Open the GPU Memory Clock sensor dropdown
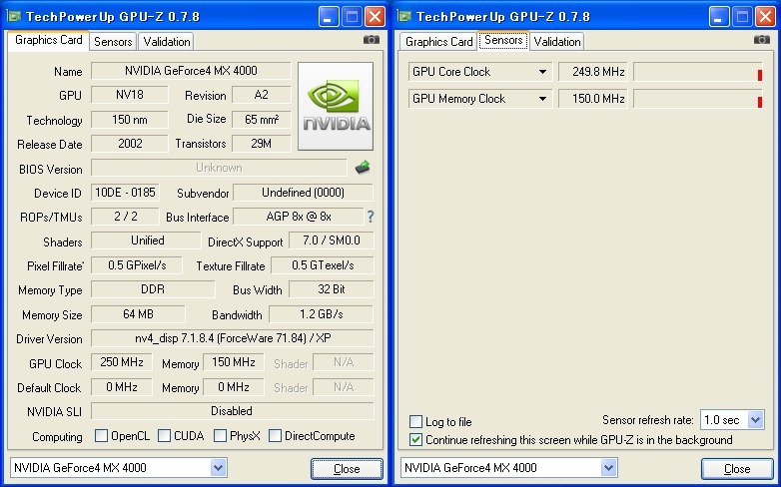 pyautogui.click(x=542, y=99)
